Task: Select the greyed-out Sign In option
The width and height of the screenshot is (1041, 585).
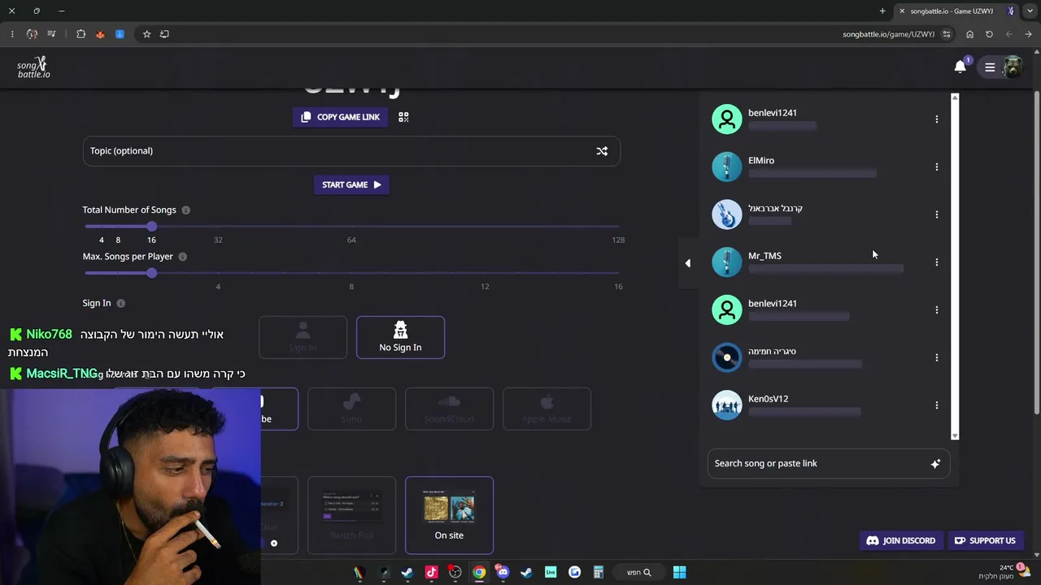Action: (x=303, y=337)
